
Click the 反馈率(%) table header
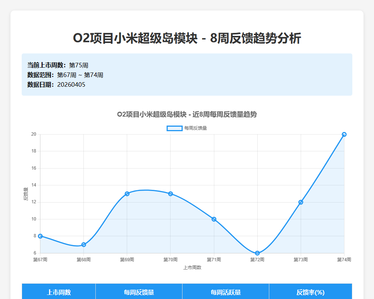point(310,292)
